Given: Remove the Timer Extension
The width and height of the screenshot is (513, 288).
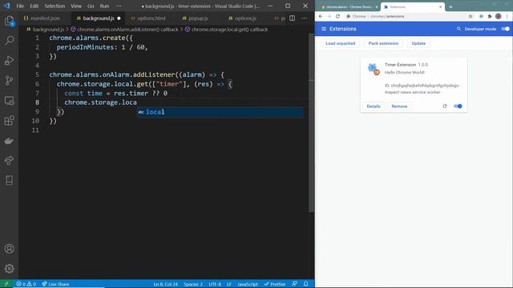Looking at the screenshot, I should click(399, 106).
